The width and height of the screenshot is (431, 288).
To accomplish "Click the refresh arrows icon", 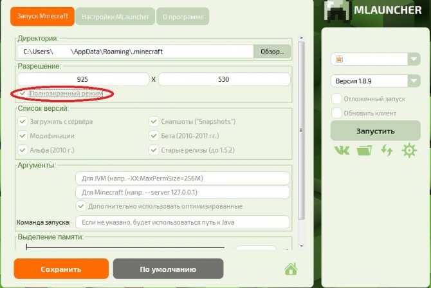I will (x=387, y=151).
